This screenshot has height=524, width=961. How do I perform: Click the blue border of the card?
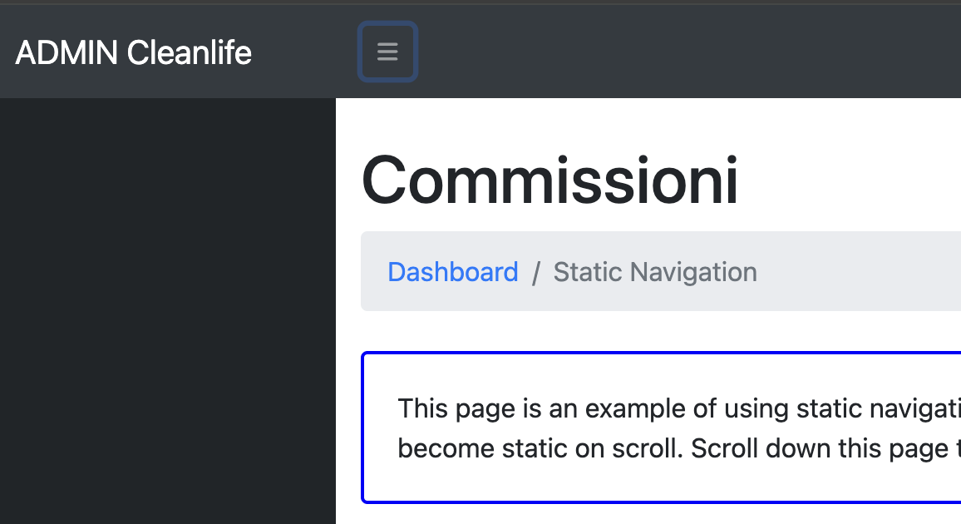pyautogui.click(x=662, y=353)
